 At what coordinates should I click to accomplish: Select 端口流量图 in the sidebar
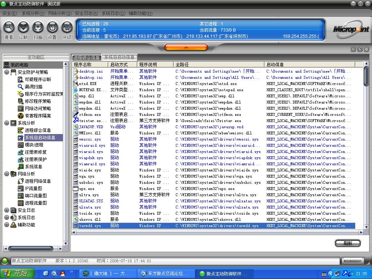coord(36,196)
